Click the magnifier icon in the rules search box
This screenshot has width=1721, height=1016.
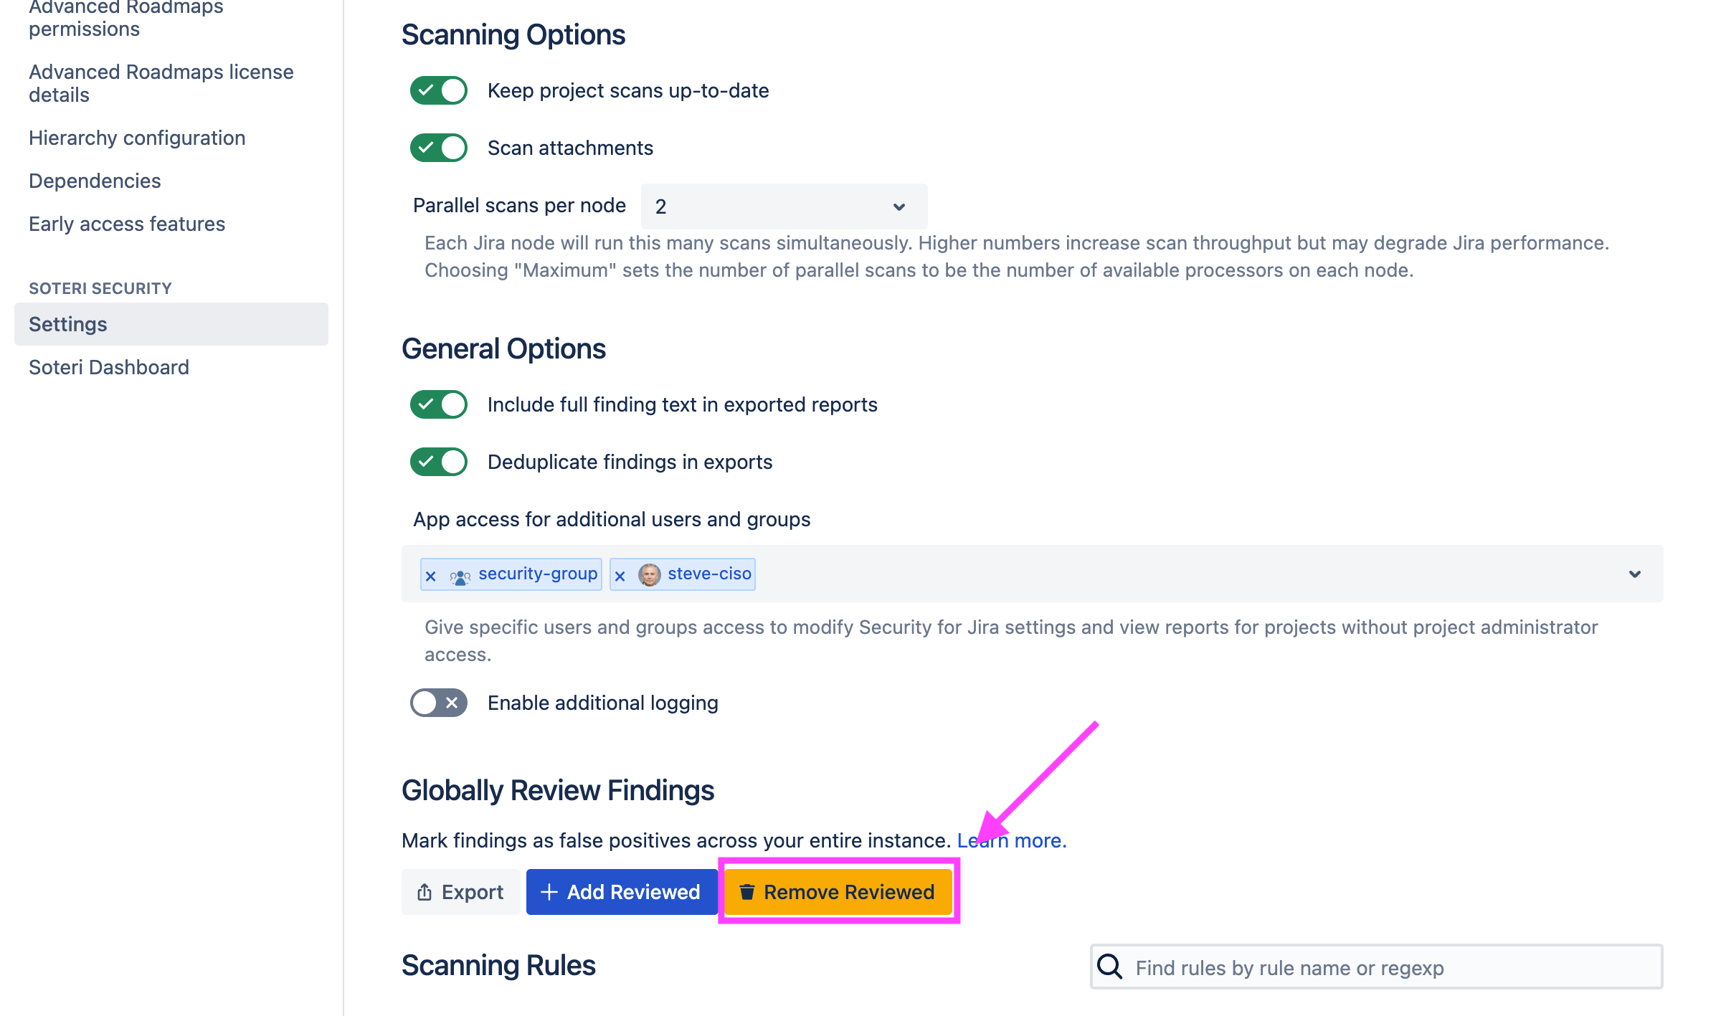click(1109, 967)
